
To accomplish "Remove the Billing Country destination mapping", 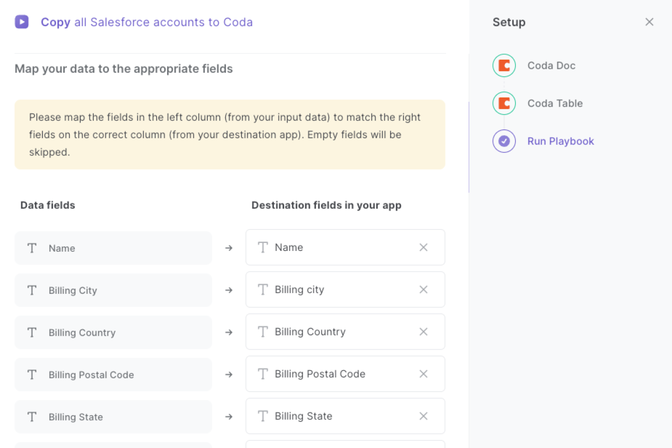I will coord(423,332).
